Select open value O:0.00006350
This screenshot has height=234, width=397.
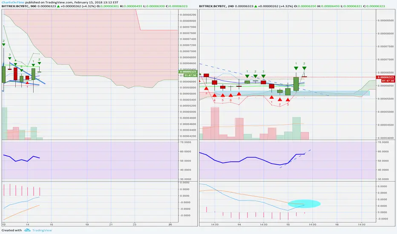[x=305, y=6]
